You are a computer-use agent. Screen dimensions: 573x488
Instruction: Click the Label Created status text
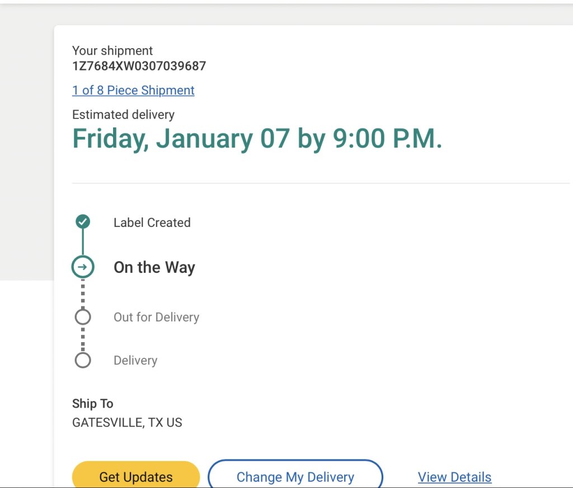(152, 222)
